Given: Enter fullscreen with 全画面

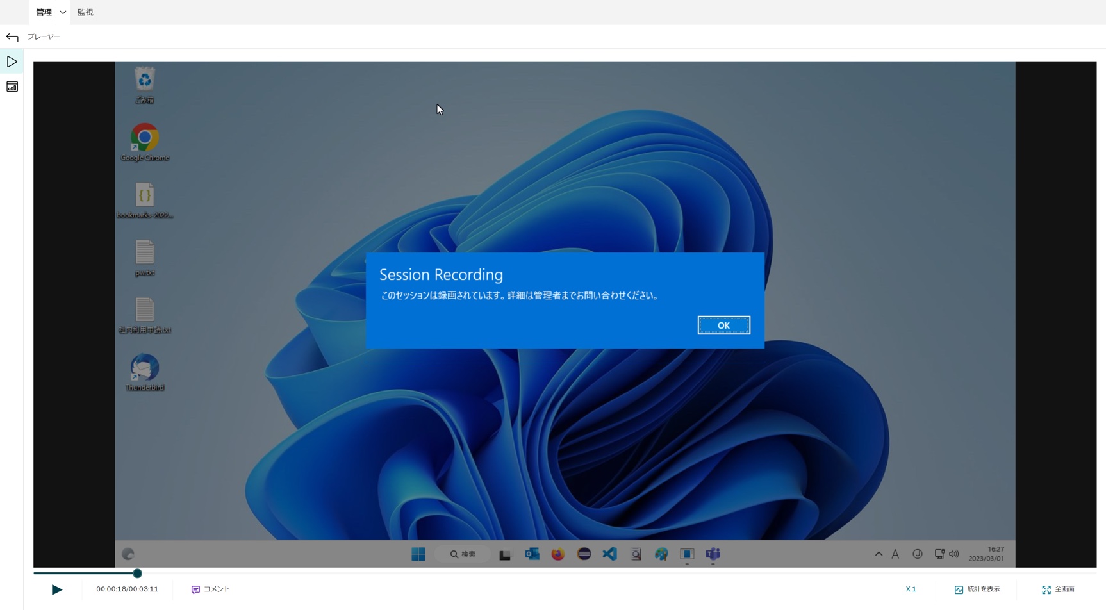Looking at the screenshot, I should click(x=1058, y=589).
